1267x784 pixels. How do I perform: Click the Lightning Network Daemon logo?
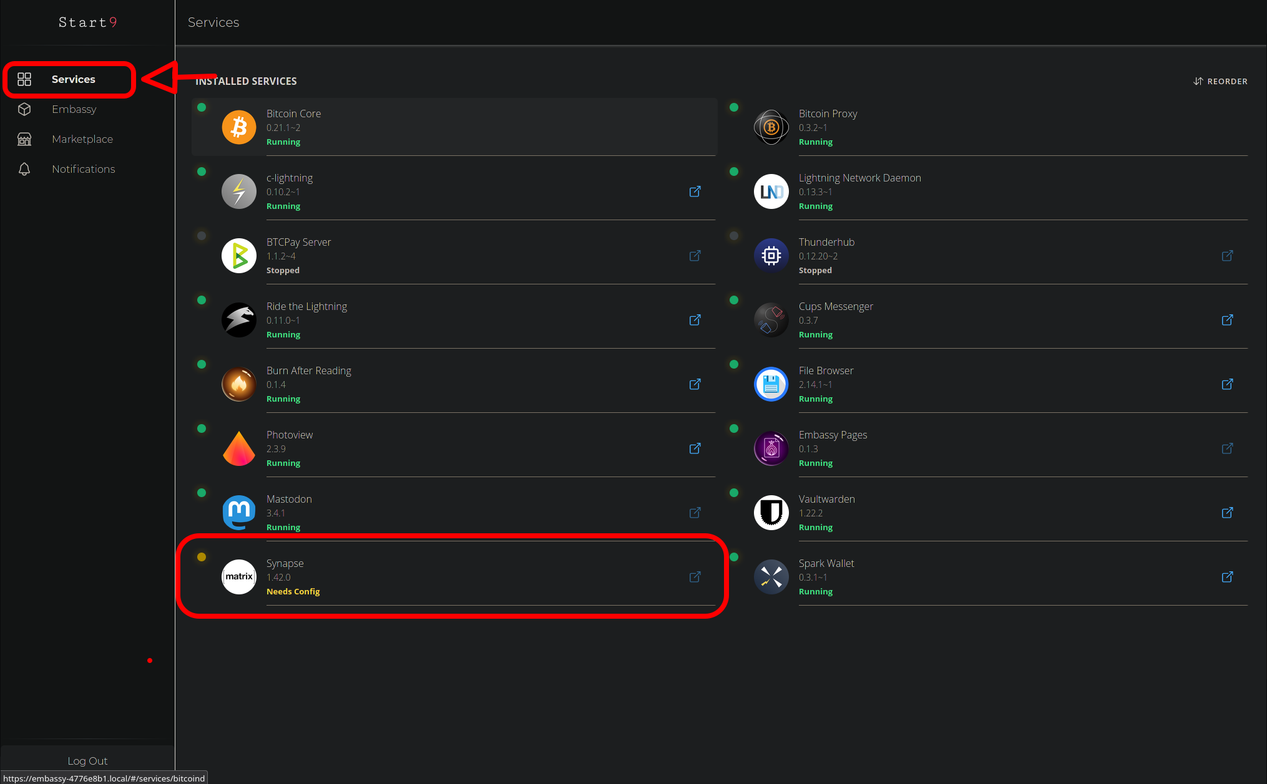(771, 191)
